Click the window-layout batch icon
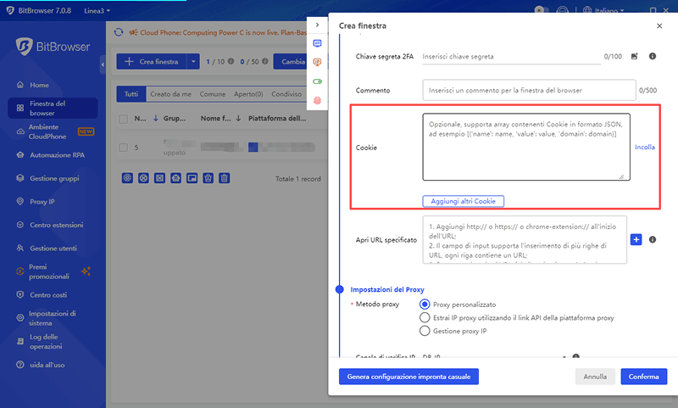 pos(192,178)
